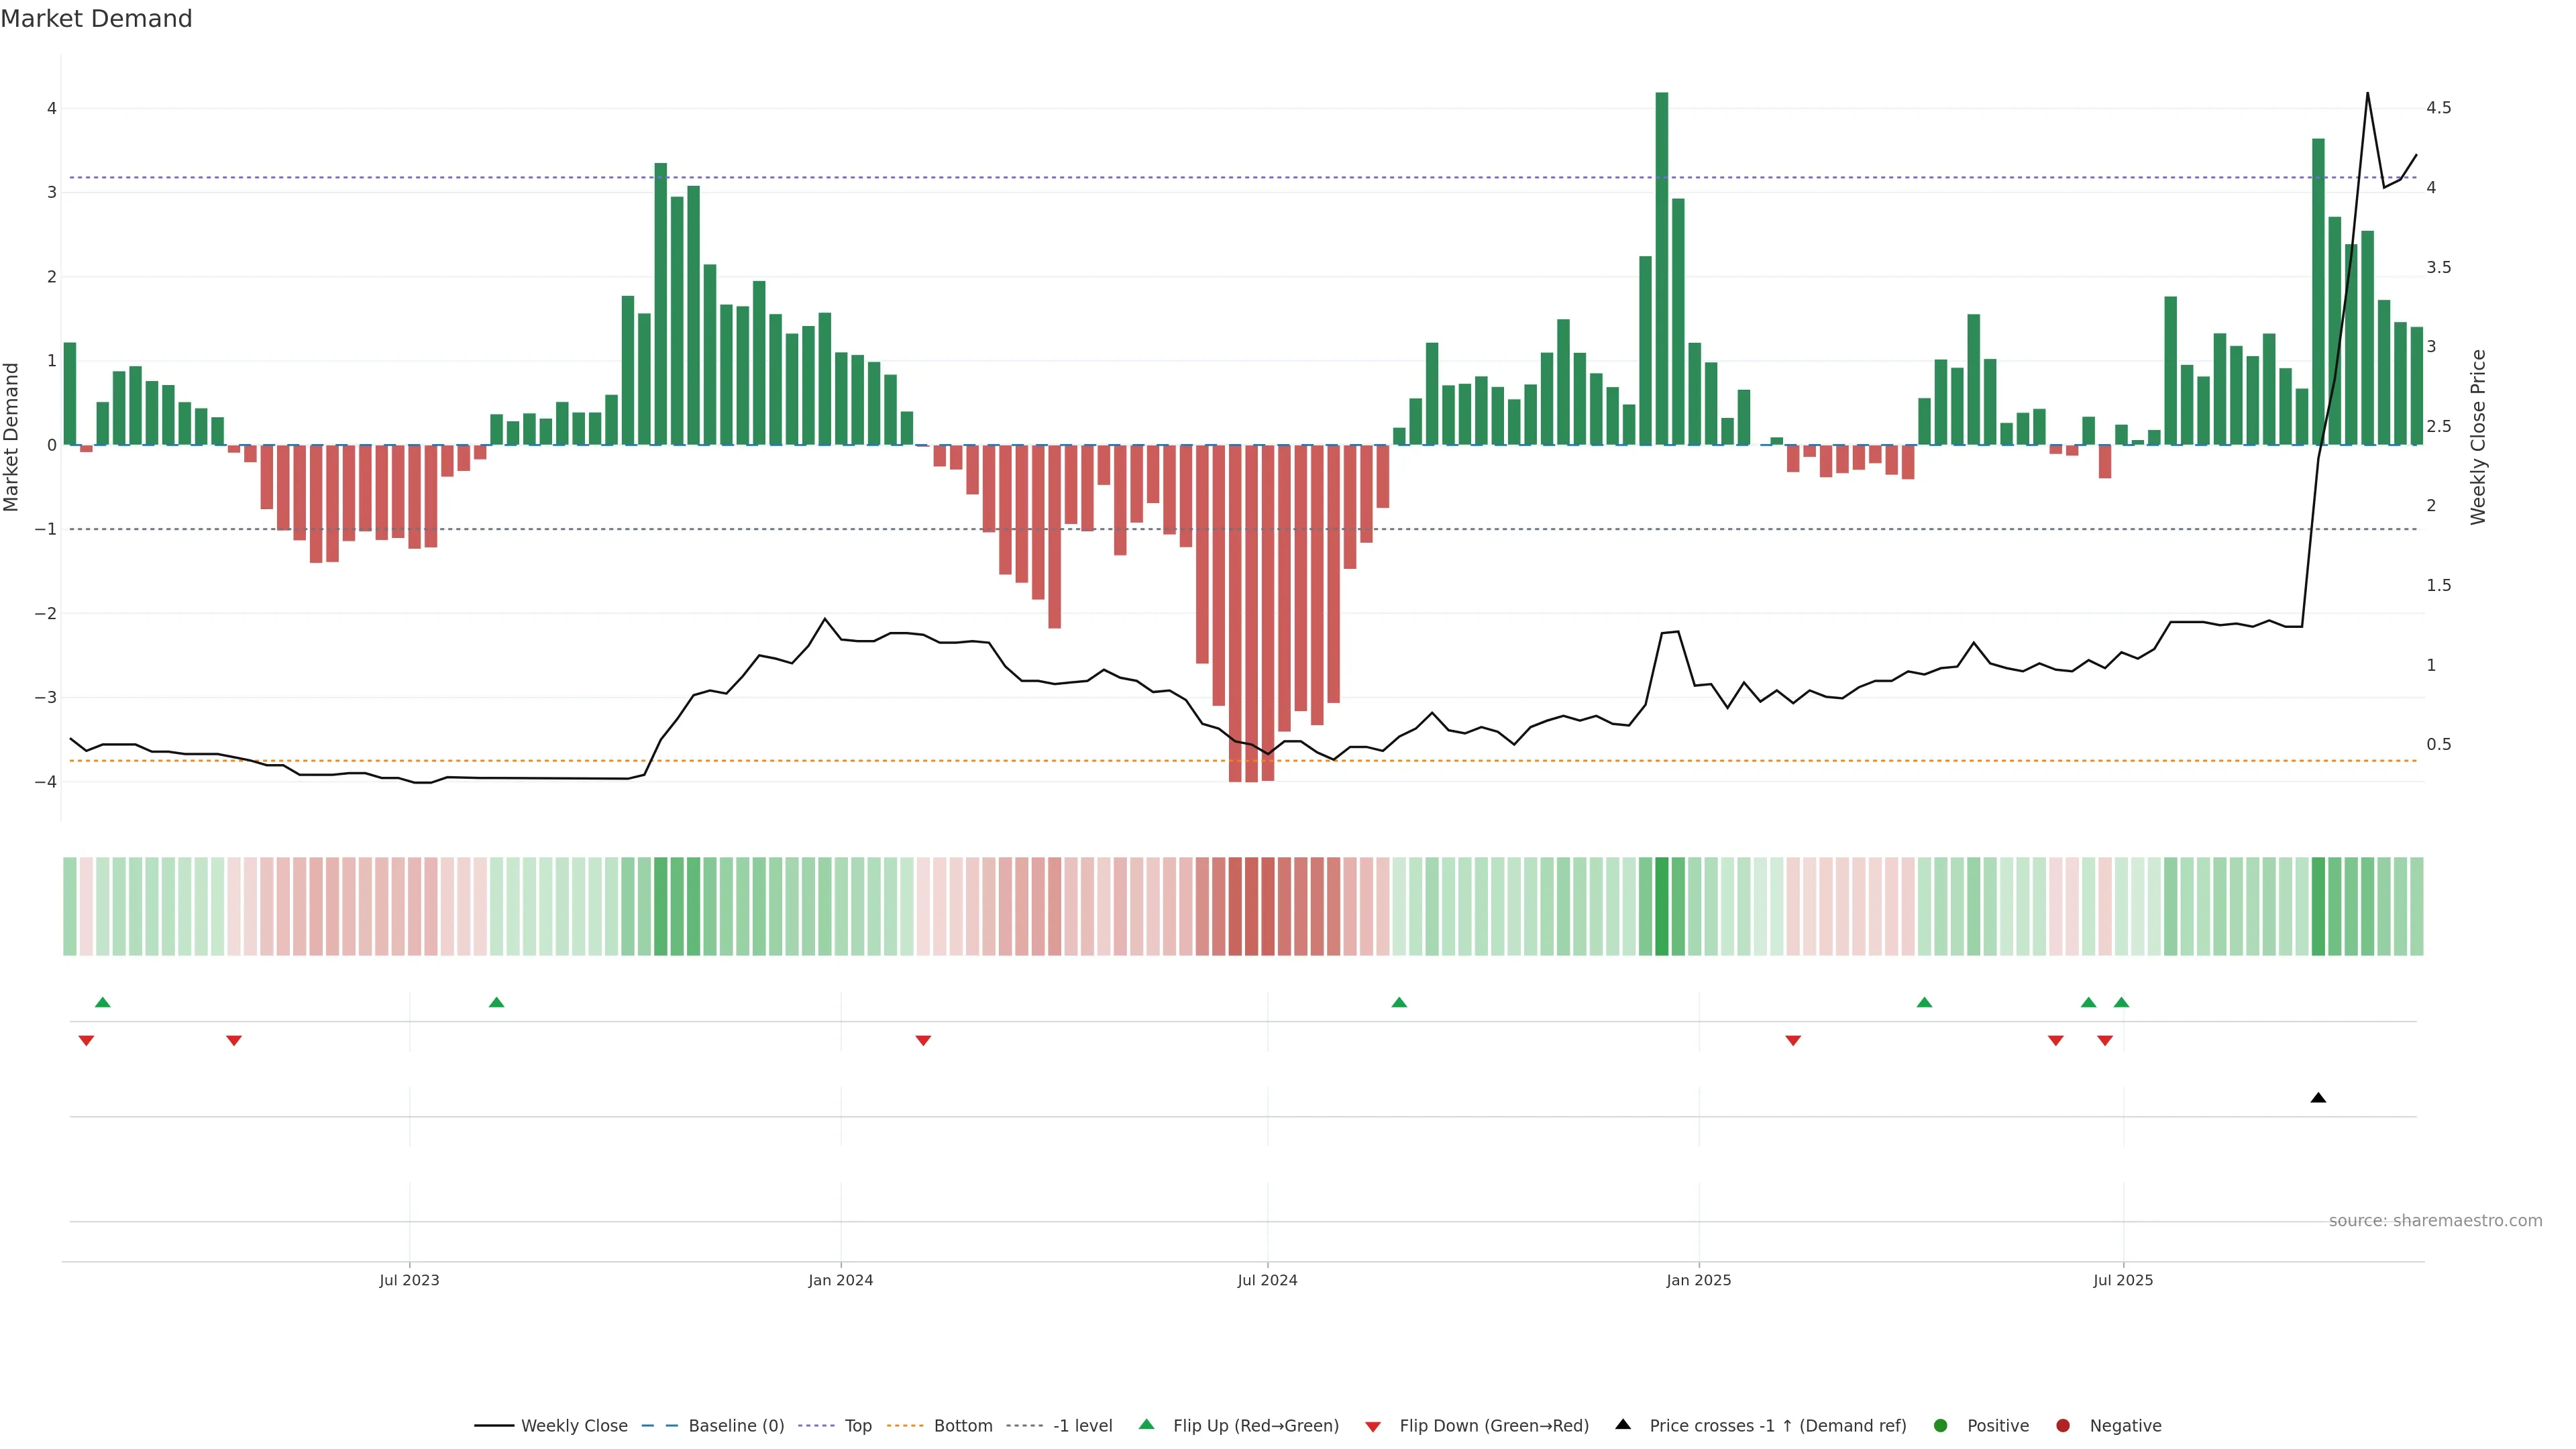Image resolution: width=2576 pixels, height=1449 pixels.
Task: Click the Market Demand chart title
Action: click(96, 19)
